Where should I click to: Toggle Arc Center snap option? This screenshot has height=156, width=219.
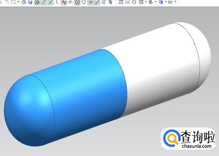(x=77, y=2)
